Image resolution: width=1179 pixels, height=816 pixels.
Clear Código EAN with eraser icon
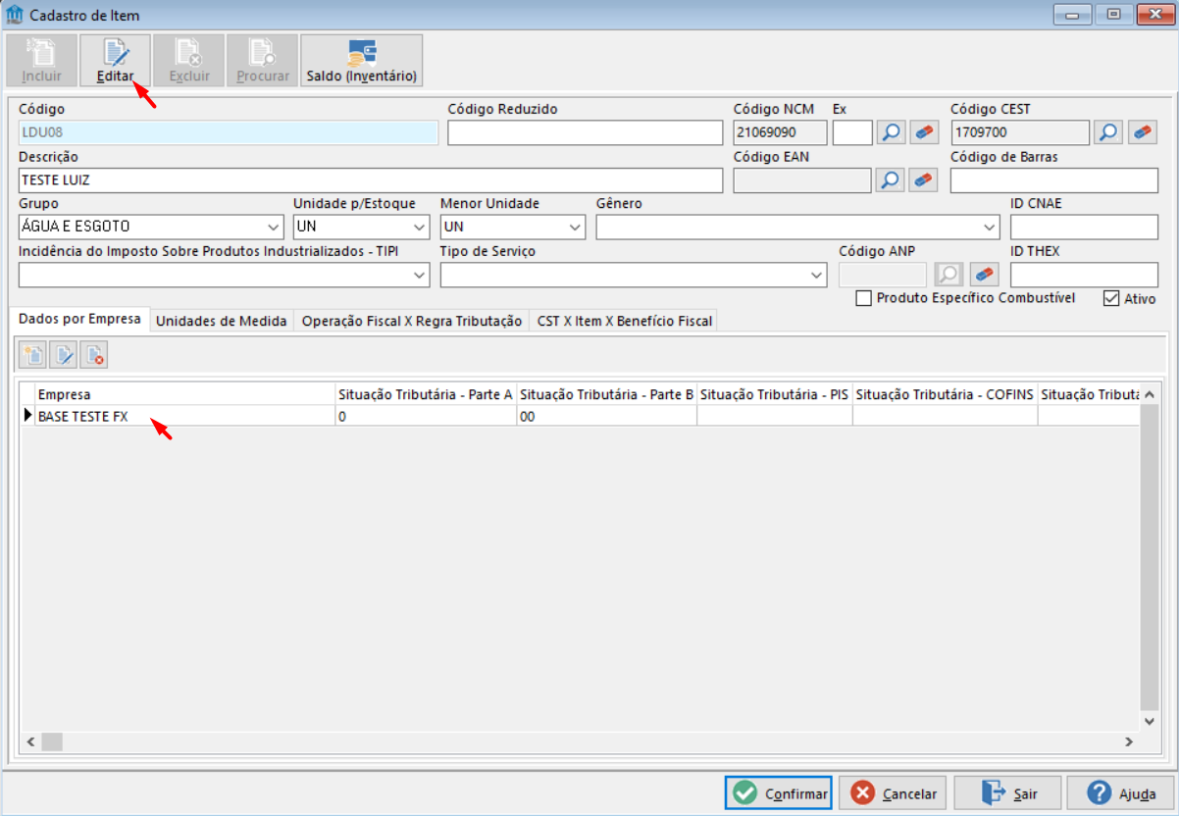[924, 179]
